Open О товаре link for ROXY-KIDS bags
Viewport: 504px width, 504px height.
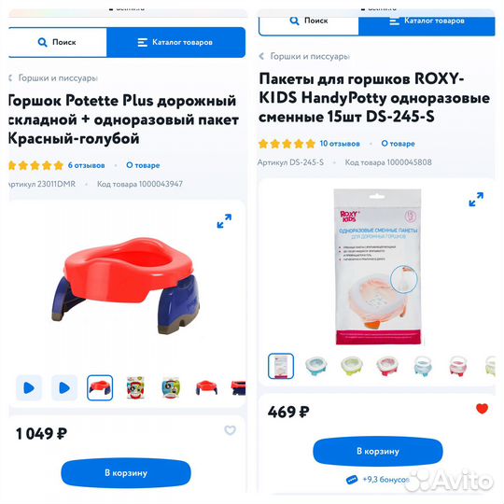tap(398, 144)
